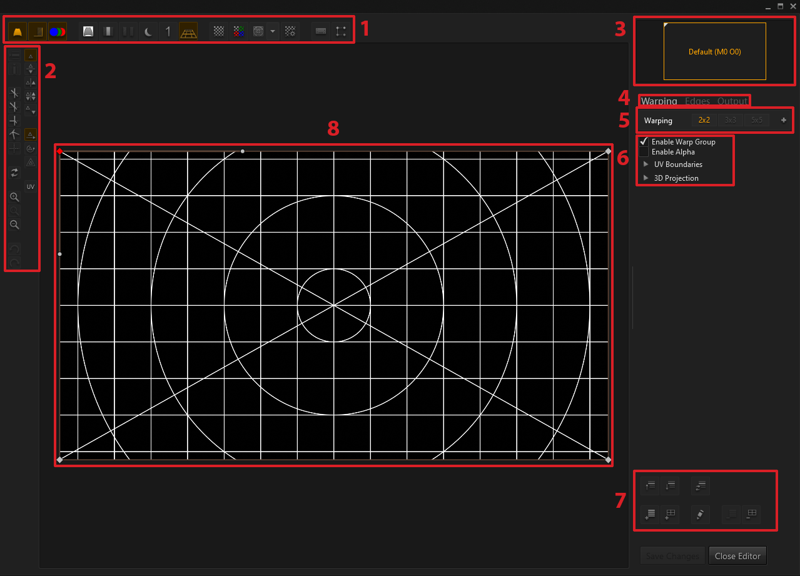This screenshot has height=576, width=800.
Task: Click the keyboard icon in top toolbar
Action: coord(321,31)
